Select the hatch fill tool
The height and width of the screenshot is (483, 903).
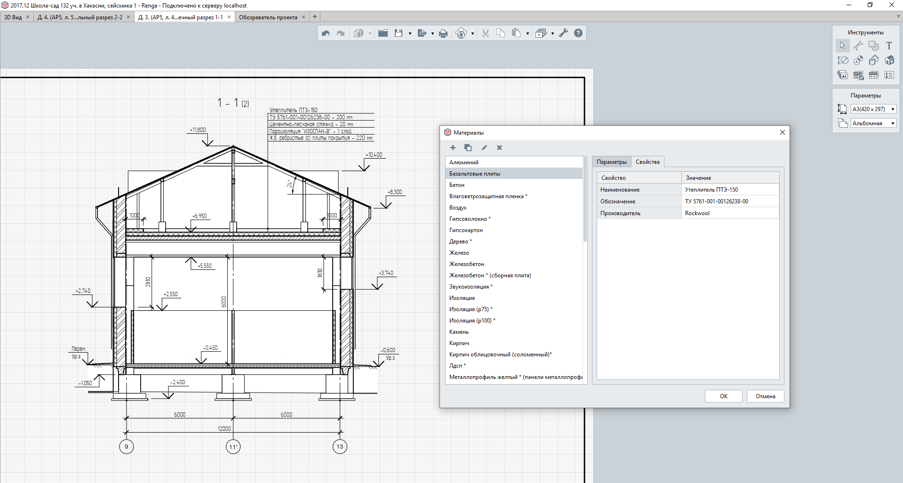click(874, 46)
